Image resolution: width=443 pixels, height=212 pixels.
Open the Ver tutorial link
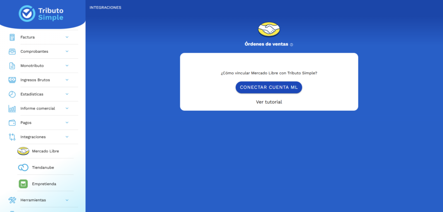tap(269, 102)
